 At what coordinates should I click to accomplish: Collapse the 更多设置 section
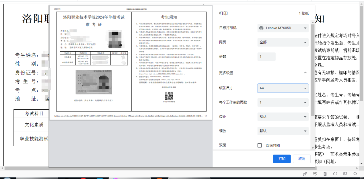[x=305, y=73]
